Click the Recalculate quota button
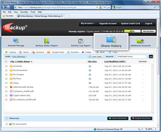The image size is (161, 132). [148, 31]
